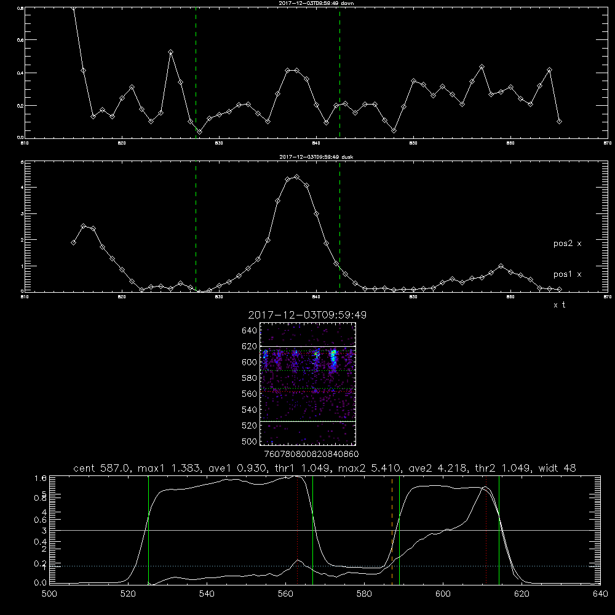Select the 'thr2 1.049' value
This screenshot has height=615, width=615.
tap(502, 468)
